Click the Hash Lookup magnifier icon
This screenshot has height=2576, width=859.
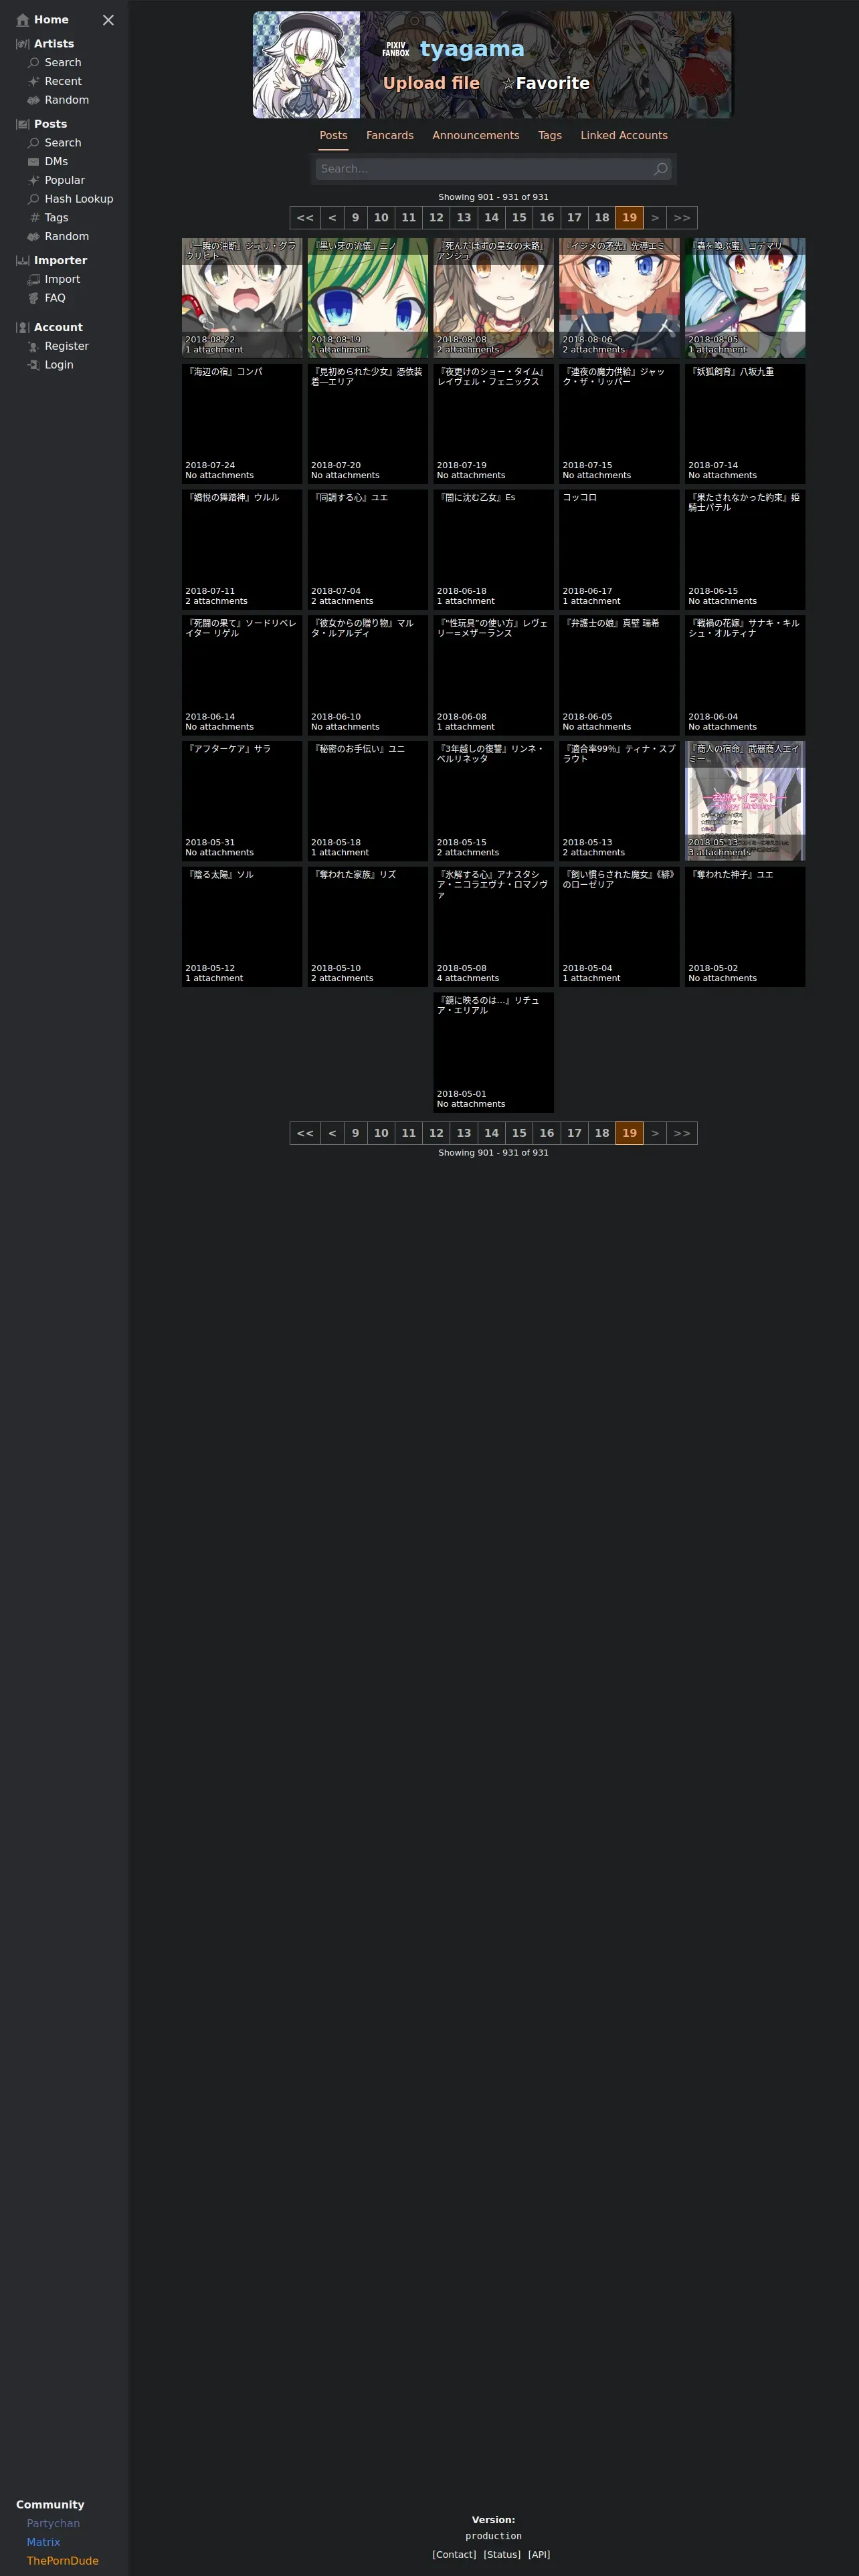pos(34,199)
